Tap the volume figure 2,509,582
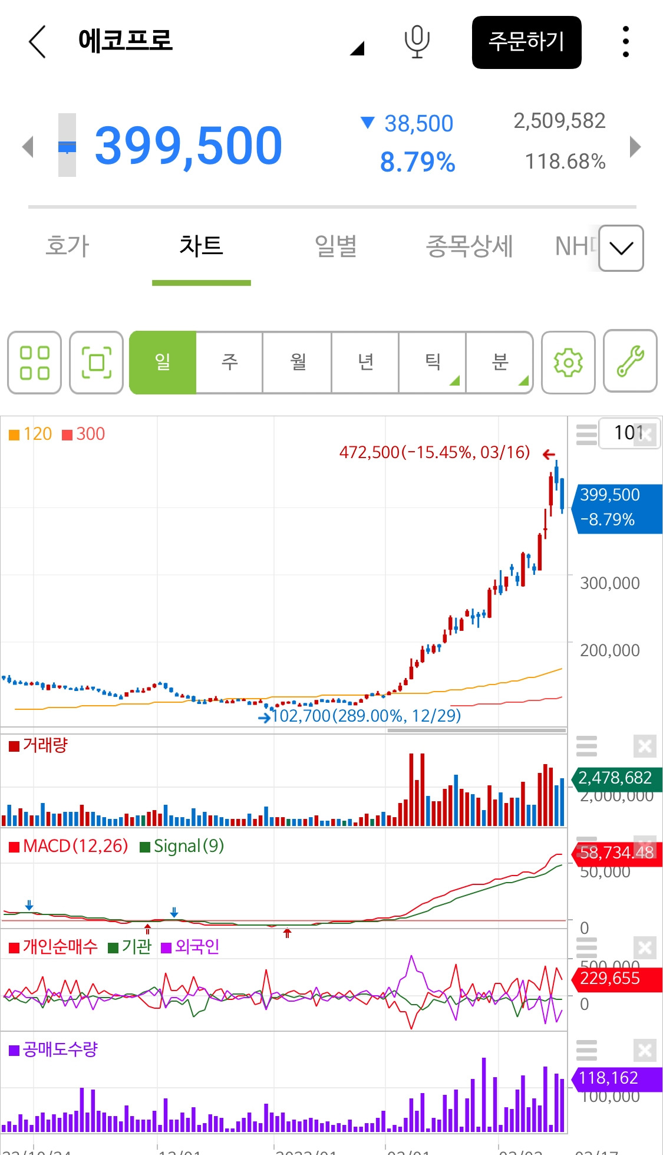Screen dimensions: 663x1155 [x=559, y=121]
